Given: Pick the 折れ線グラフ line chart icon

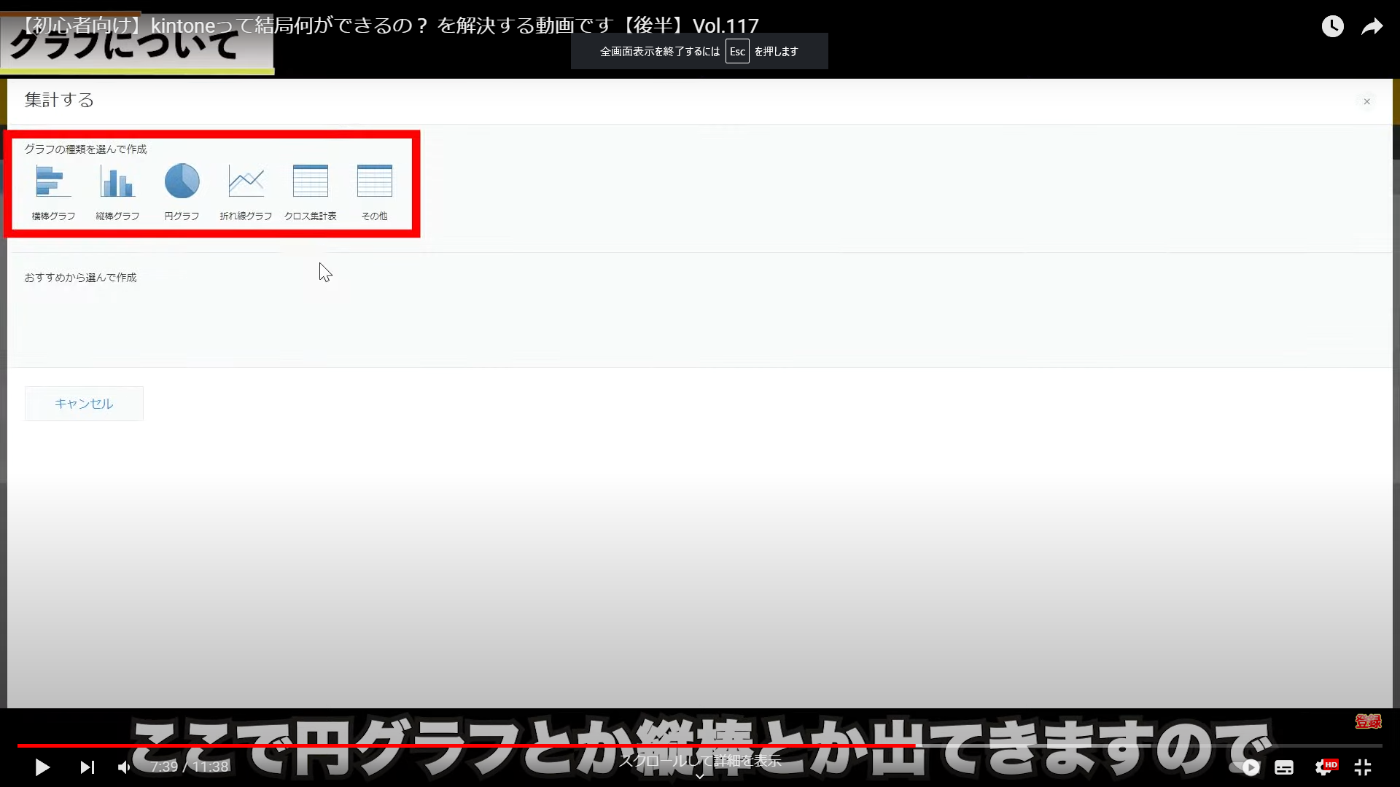Looking at the screenshot, I should point(246,181).
